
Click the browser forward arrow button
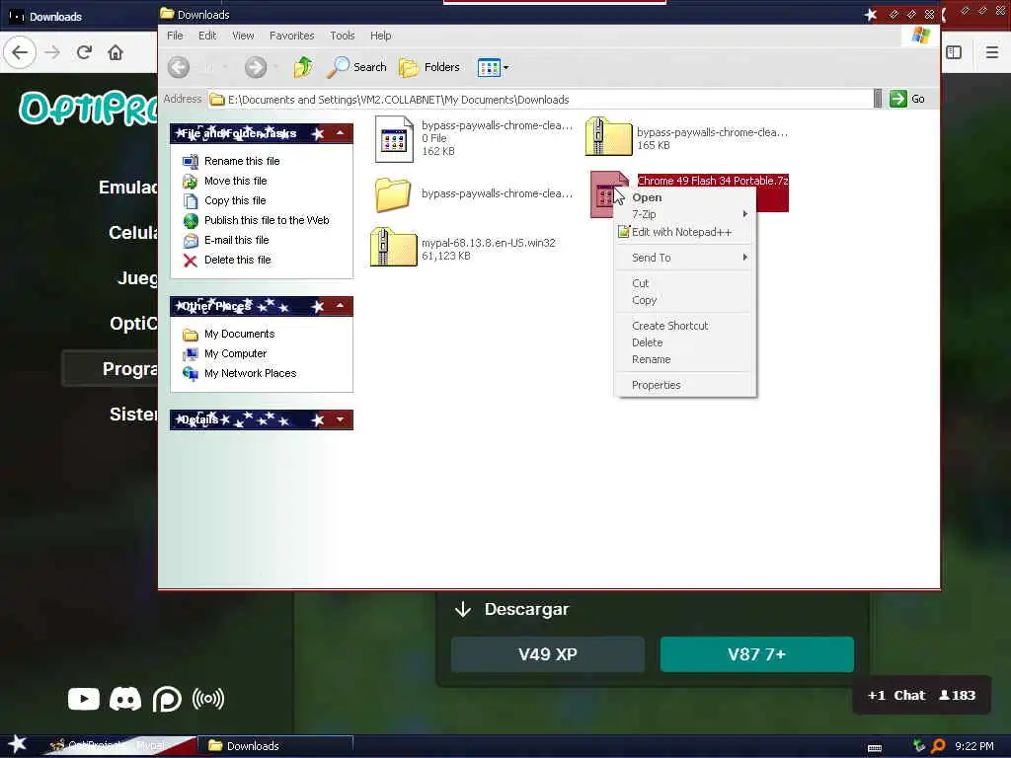(x=53, y=52)
